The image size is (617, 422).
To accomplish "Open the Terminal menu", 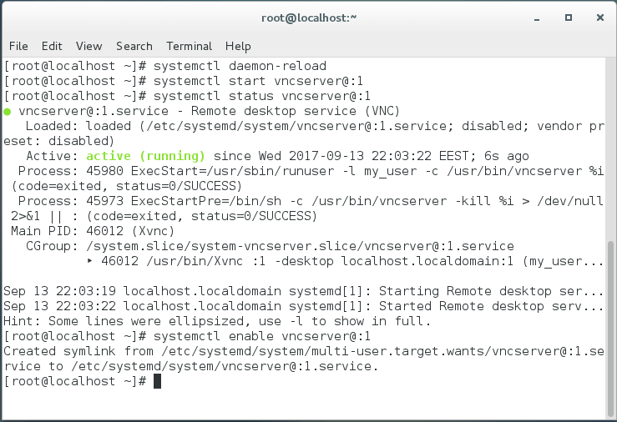I will (189, 46).
